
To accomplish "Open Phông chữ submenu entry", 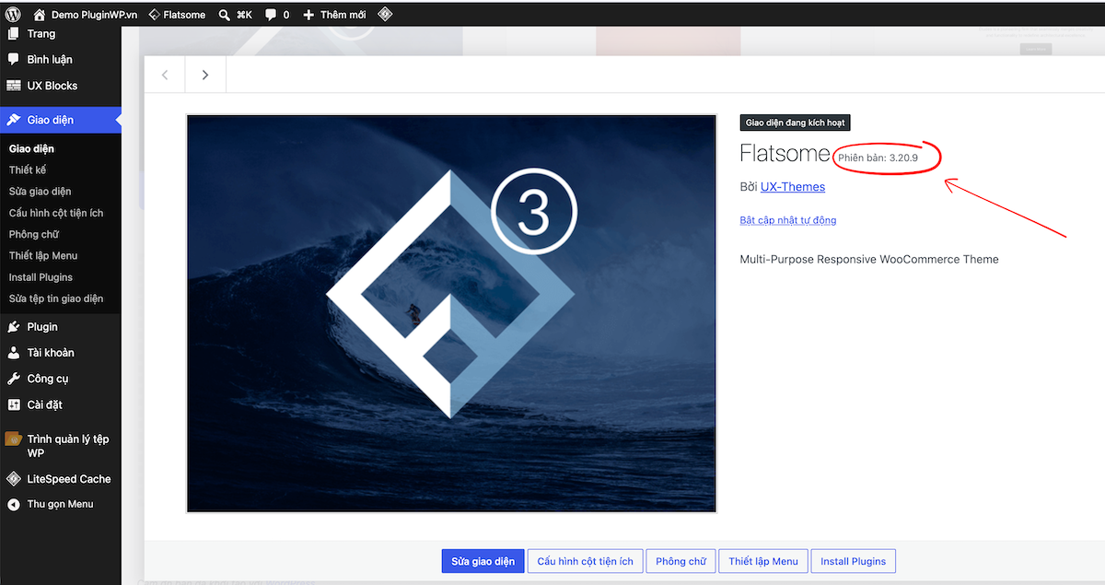I will point(34,234).
